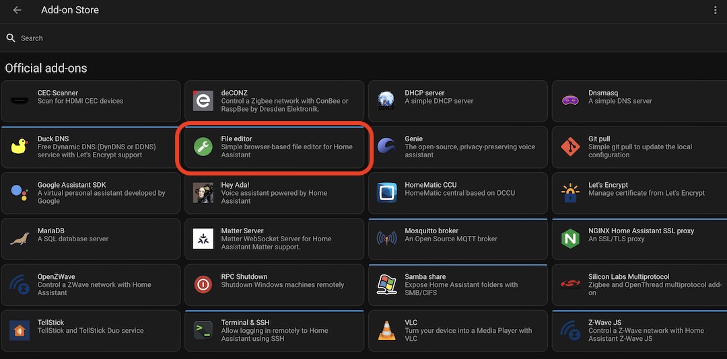727x359 pixels.
Task: Click the CEC Scanner HDMI icon
Action: tap(20, 101)
